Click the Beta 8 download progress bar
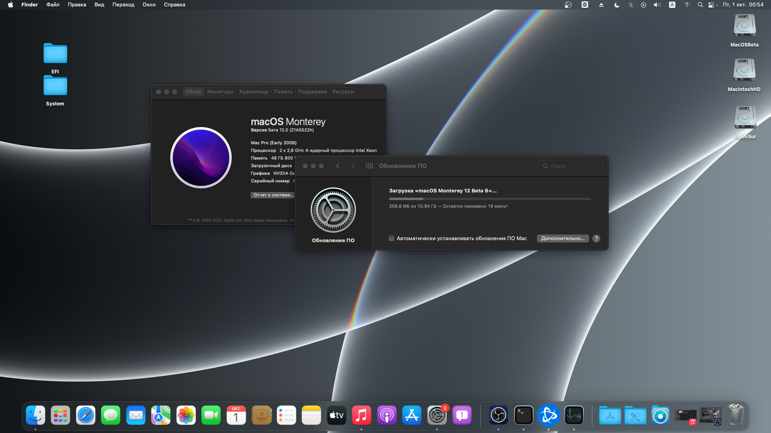Viewport: 771px width, 433px height. tap(490, 199)
